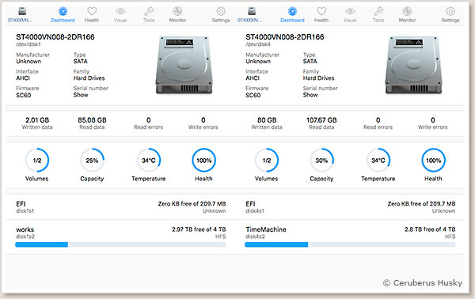The width and height of the screenshot is (475, 299).
Task: Click the 80 GB Written data value
Action: tap(267, 120)
